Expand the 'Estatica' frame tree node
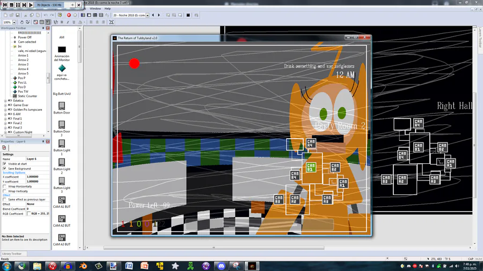This screenshot has height=271, width=483. point(5,101)
